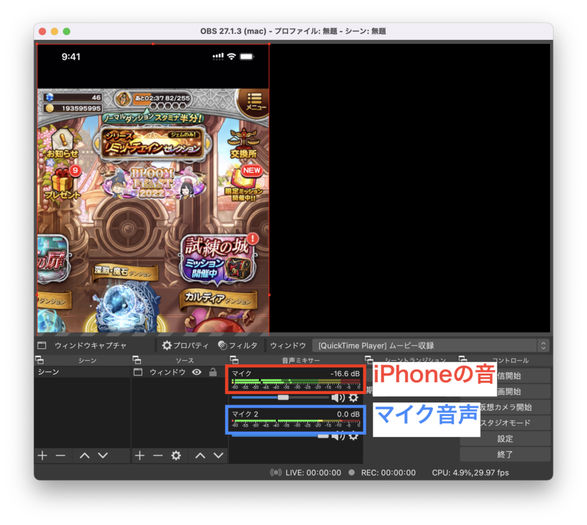Viewport: 587px width, 525px height.
Task: Move the selected scene up
Action: (x=85, y=455)
